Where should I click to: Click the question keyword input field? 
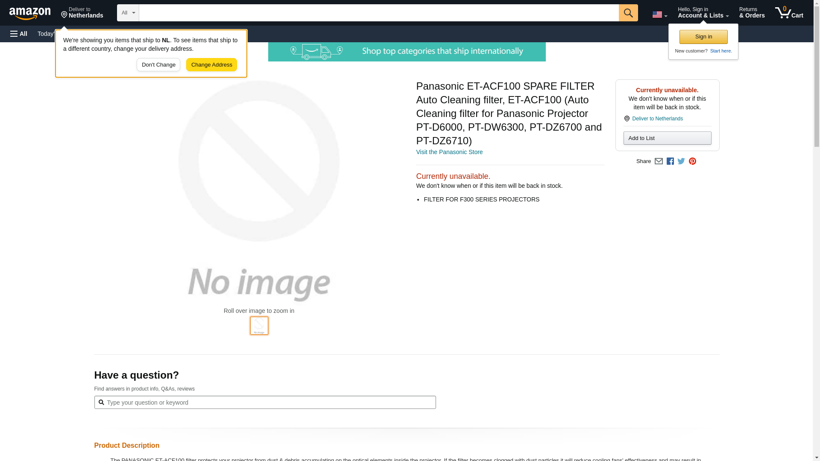269,403
